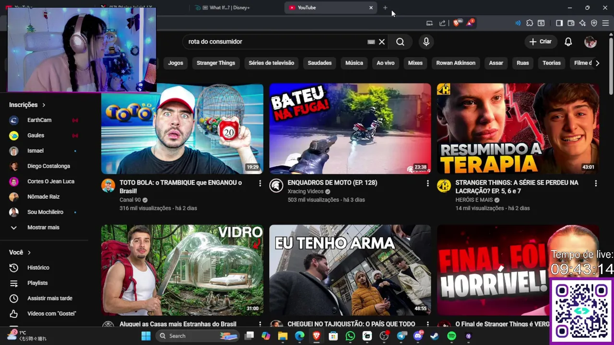
Task: Select the Stranger Things category chip
Action: [x=216, y=63]
